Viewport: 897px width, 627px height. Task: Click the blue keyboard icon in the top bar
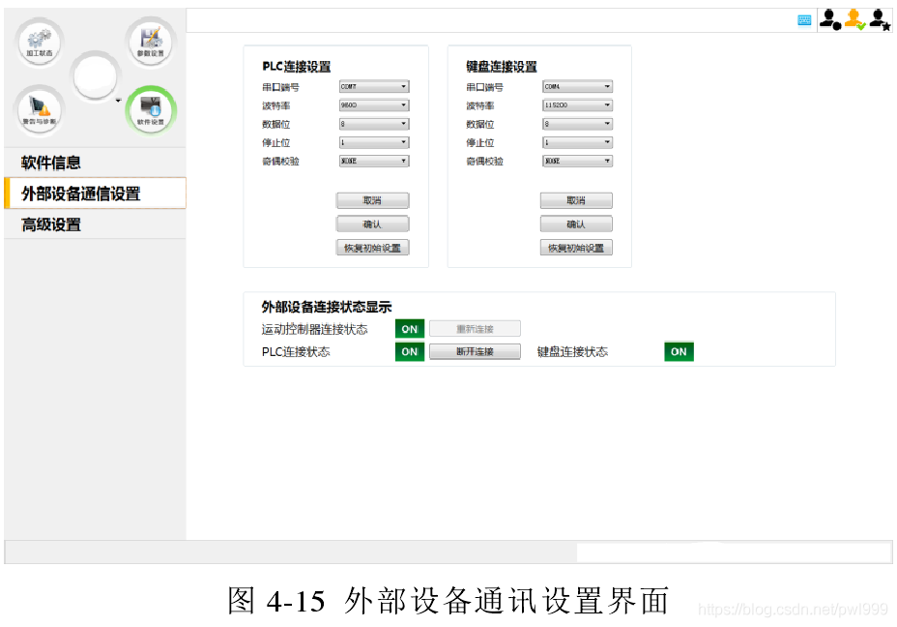click(x=804, y=19)
